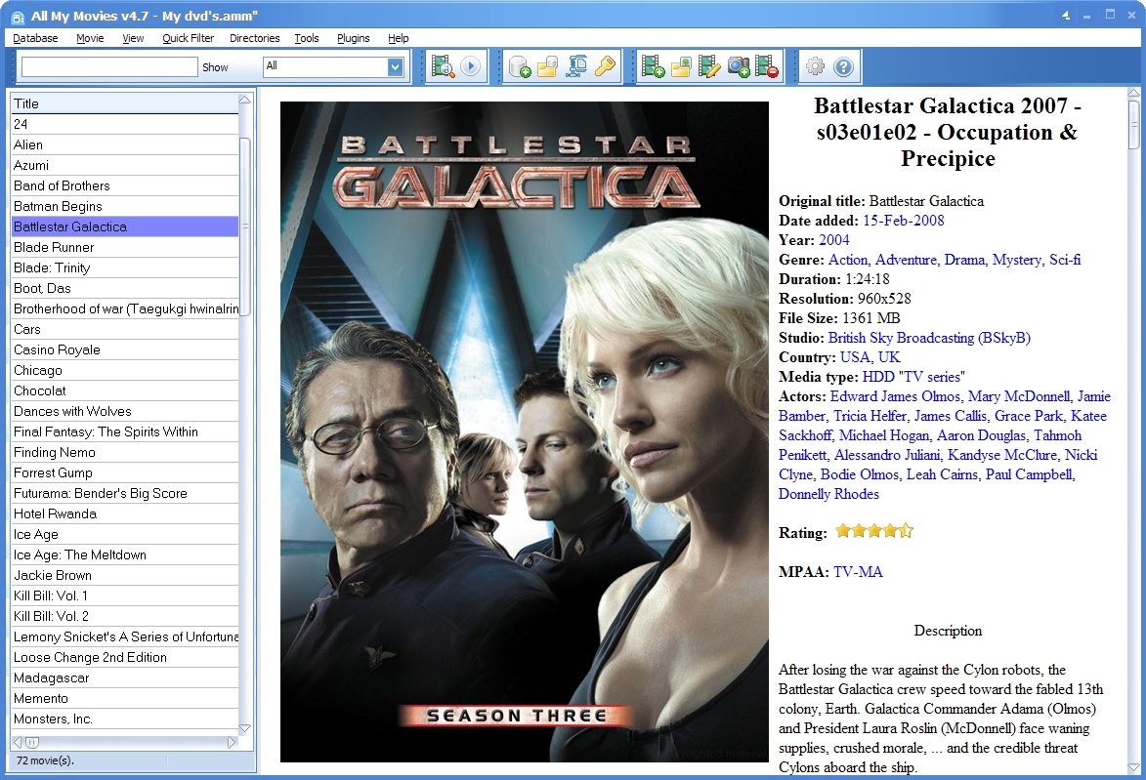Click the Sci-fi genre link
The width and height of the screenshot is (1146, 780).
pos(1065,260)
